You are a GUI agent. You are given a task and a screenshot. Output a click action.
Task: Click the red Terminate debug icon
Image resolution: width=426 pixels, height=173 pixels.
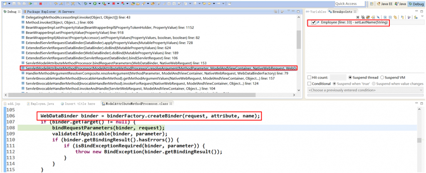tap(40, 4)
